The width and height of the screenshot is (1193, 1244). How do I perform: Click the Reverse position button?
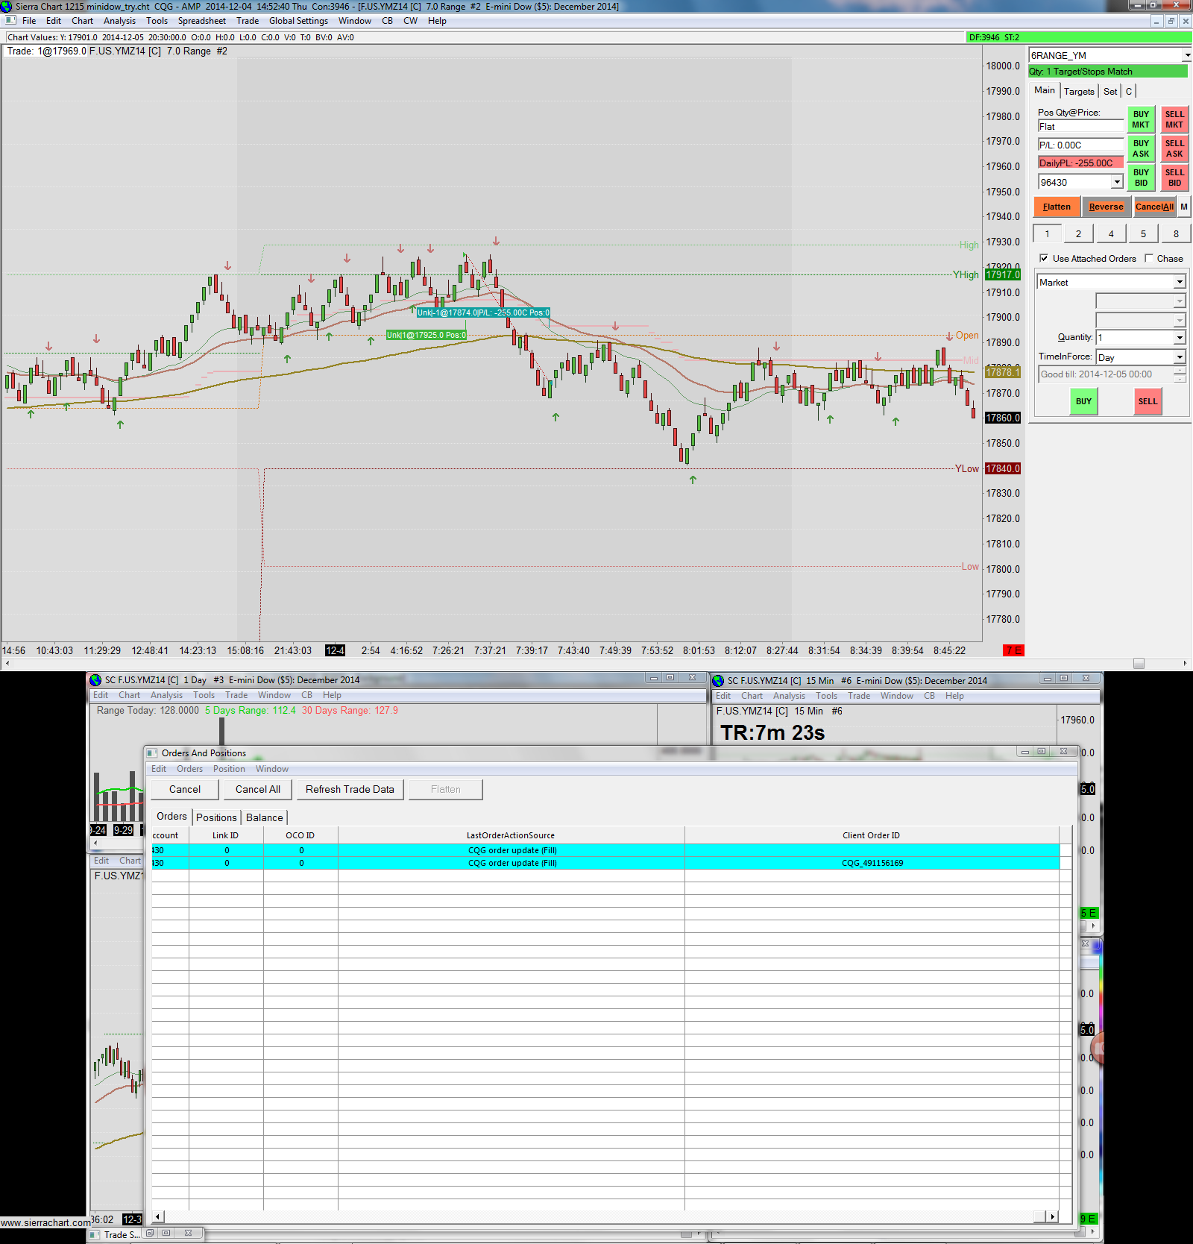point(1106,207)
